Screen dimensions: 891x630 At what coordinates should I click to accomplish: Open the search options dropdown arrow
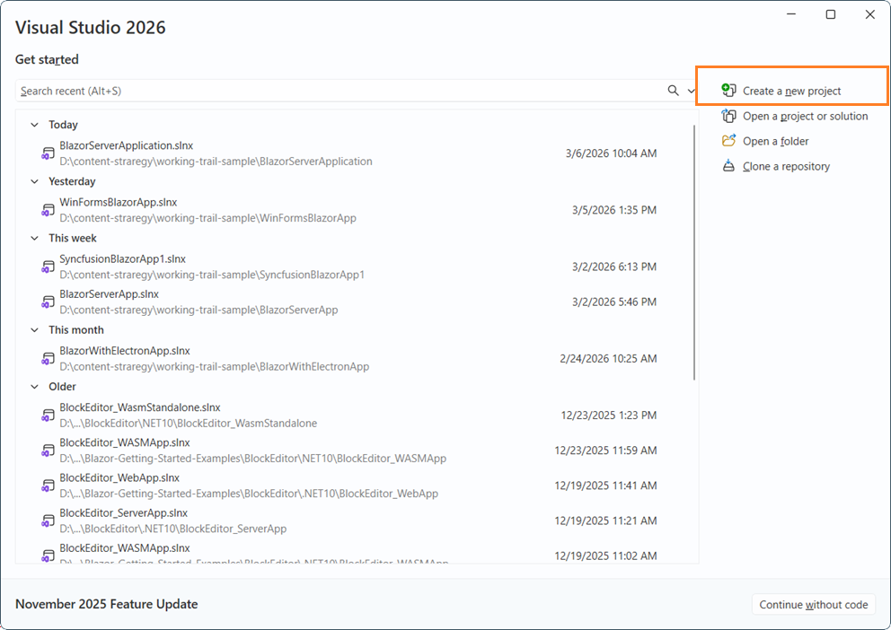[691, 91]
